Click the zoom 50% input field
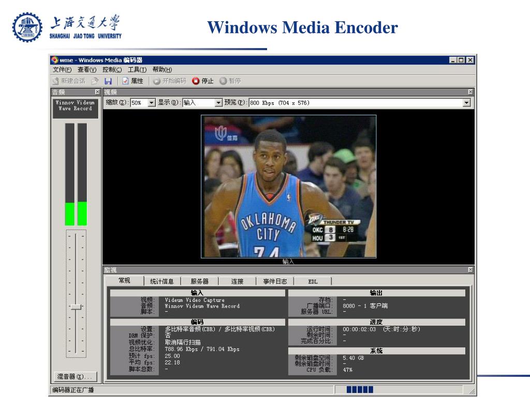 (139, 103)
